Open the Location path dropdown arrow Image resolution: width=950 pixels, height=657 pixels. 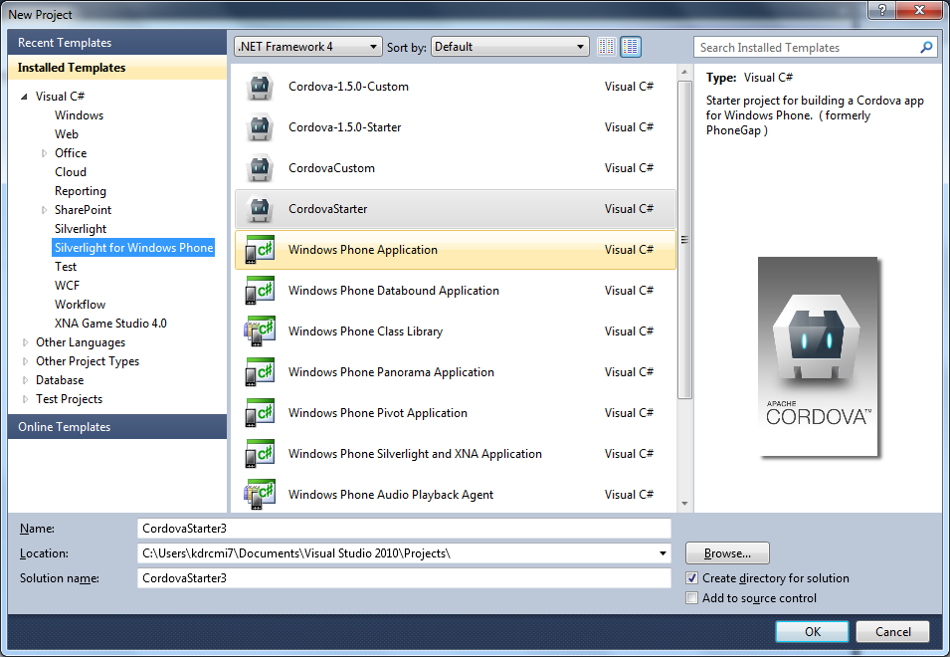coord(663,553)
